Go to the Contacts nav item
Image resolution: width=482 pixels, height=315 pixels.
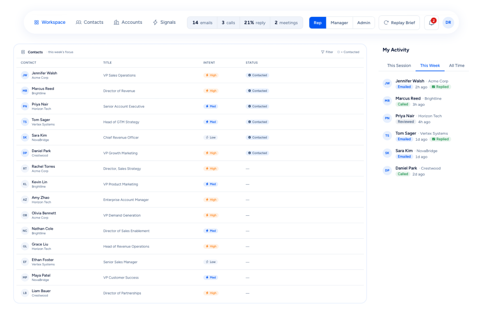tap(90, 23)
